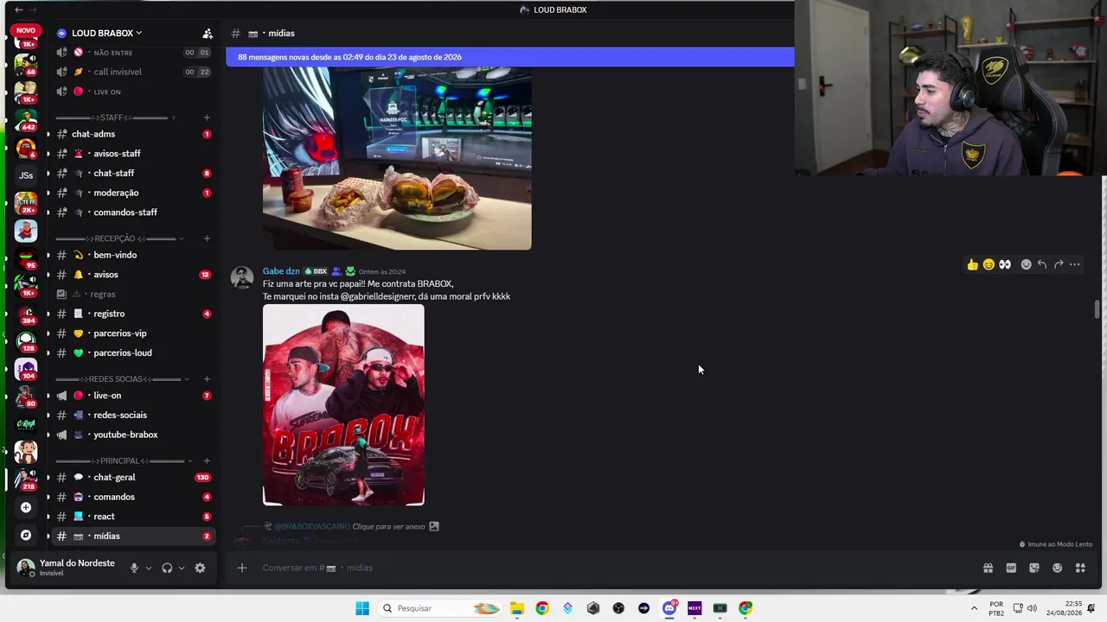Screen dimensions: 1107x622
Task: Open the sticker picker
Action: 1034,568
